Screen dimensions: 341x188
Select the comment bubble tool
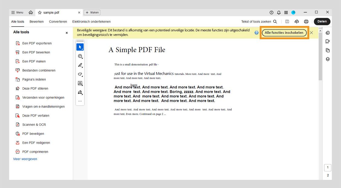point(80,56)
